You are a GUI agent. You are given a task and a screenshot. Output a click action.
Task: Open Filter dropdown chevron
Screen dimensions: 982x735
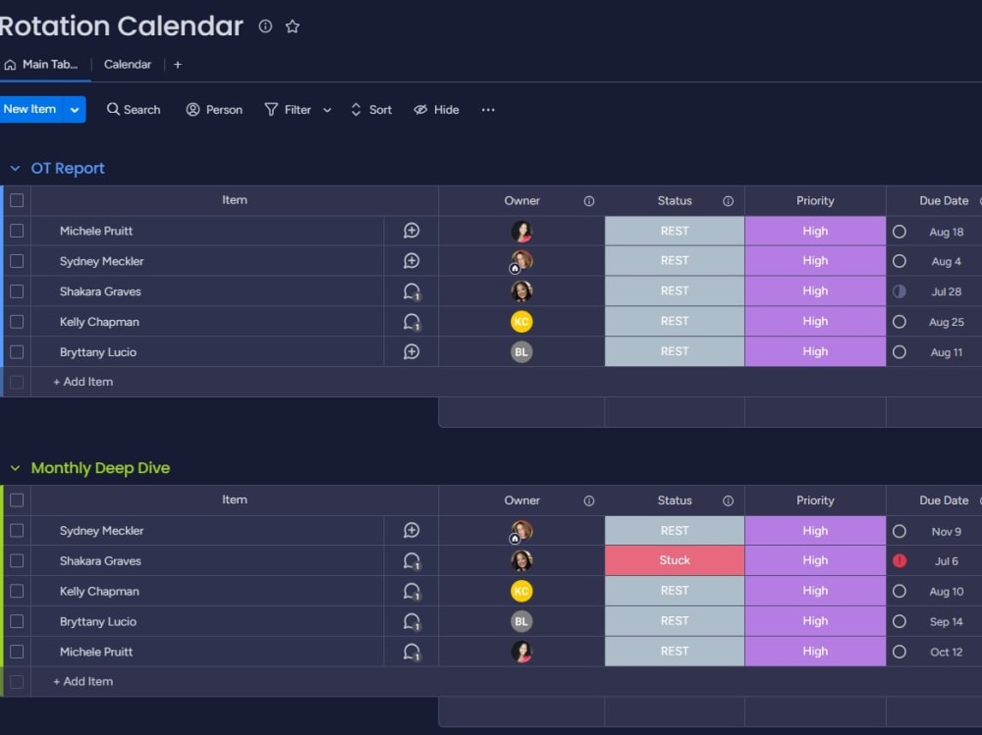pos(327,110)
